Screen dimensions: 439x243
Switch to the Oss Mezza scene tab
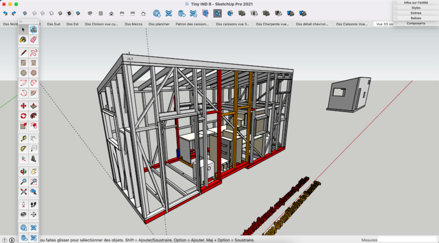click(x=134, y=24)
